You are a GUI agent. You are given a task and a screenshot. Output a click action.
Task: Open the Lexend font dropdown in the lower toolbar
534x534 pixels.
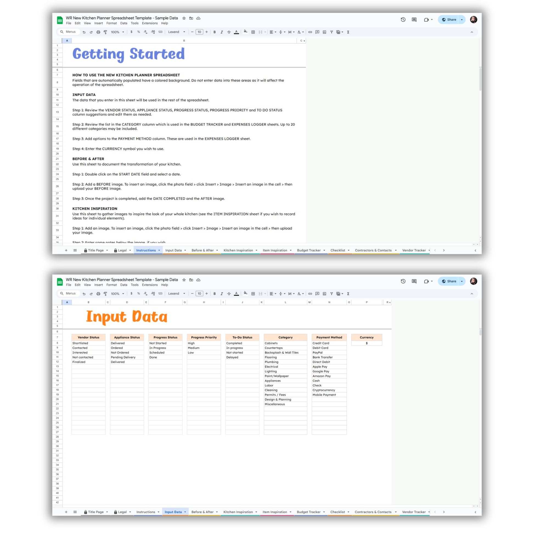pyautogui.click(x=176, y=294)
